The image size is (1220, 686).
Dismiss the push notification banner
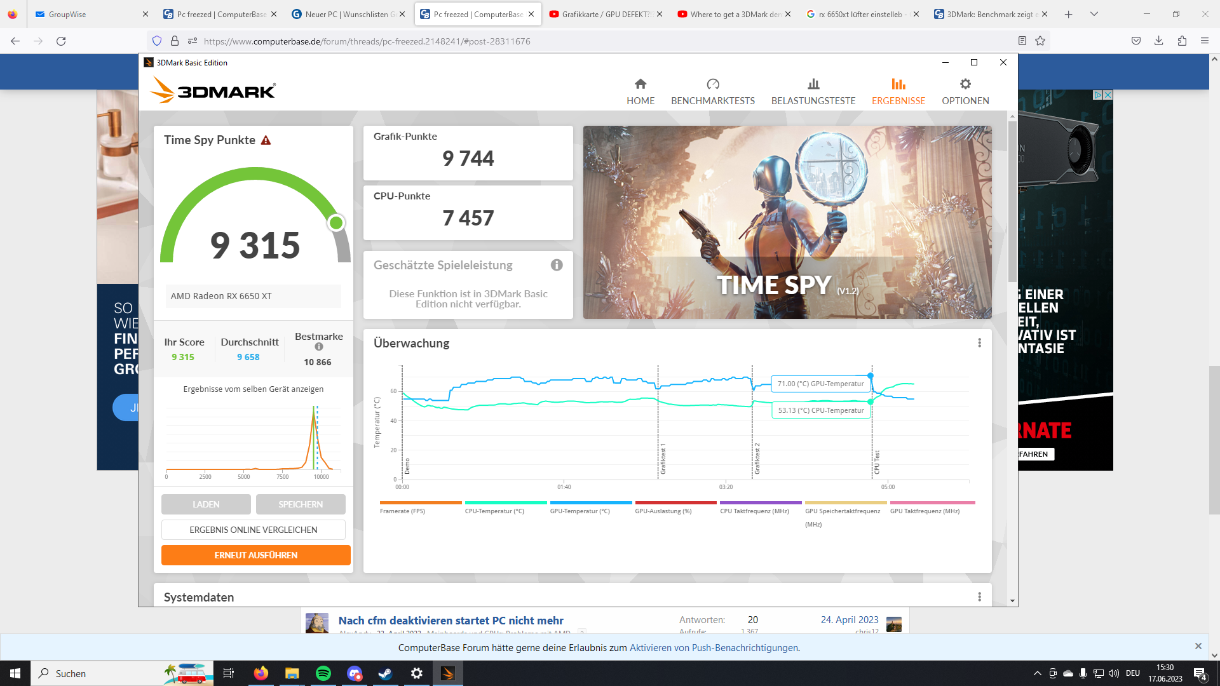click(1198, 646)
